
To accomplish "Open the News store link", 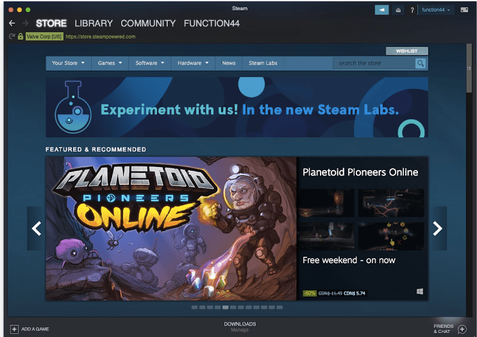I will (228, 63).
